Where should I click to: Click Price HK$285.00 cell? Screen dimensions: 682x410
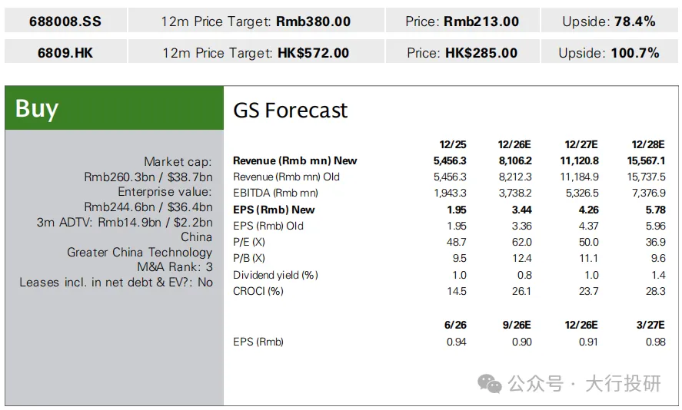[x=462, y=52]
